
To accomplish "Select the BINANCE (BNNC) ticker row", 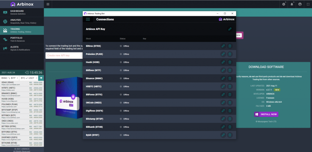I will (22, 95).
